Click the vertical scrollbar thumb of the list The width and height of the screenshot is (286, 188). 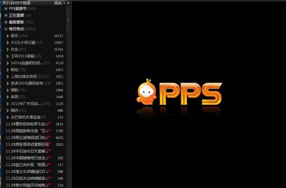click(x=68, y=19)
